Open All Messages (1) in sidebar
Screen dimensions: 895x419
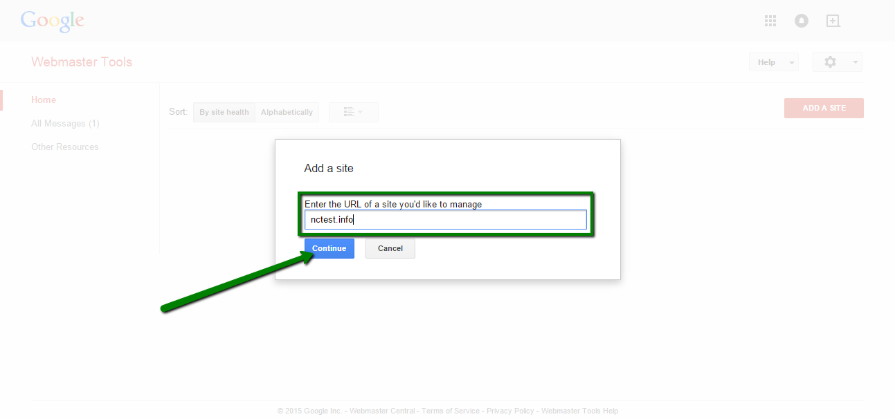point(65,124)
